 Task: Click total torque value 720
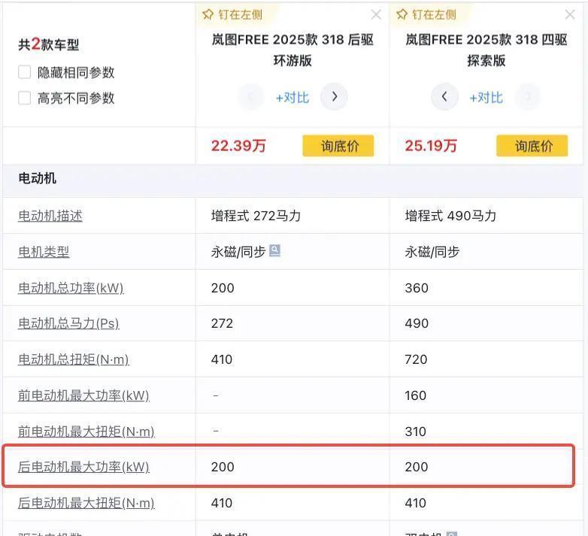417,359
